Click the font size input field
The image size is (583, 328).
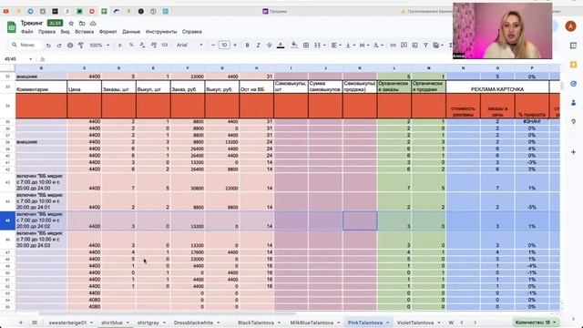pyautogui.click(x=224, y=45)
